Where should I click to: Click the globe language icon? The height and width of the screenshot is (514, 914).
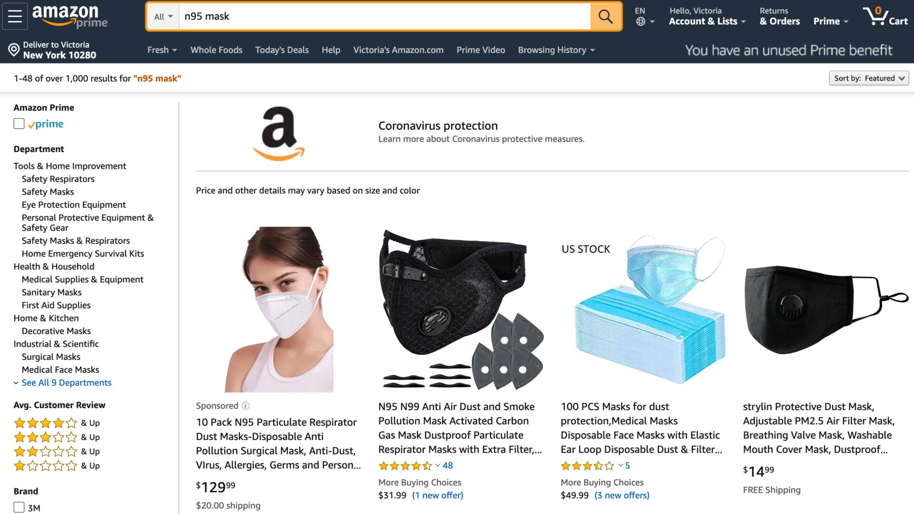641,21
